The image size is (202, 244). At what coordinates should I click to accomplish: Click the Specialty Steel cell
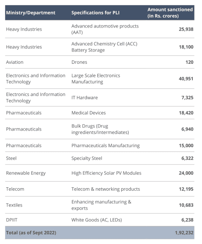pyautogui.click(x=87, y=158)
